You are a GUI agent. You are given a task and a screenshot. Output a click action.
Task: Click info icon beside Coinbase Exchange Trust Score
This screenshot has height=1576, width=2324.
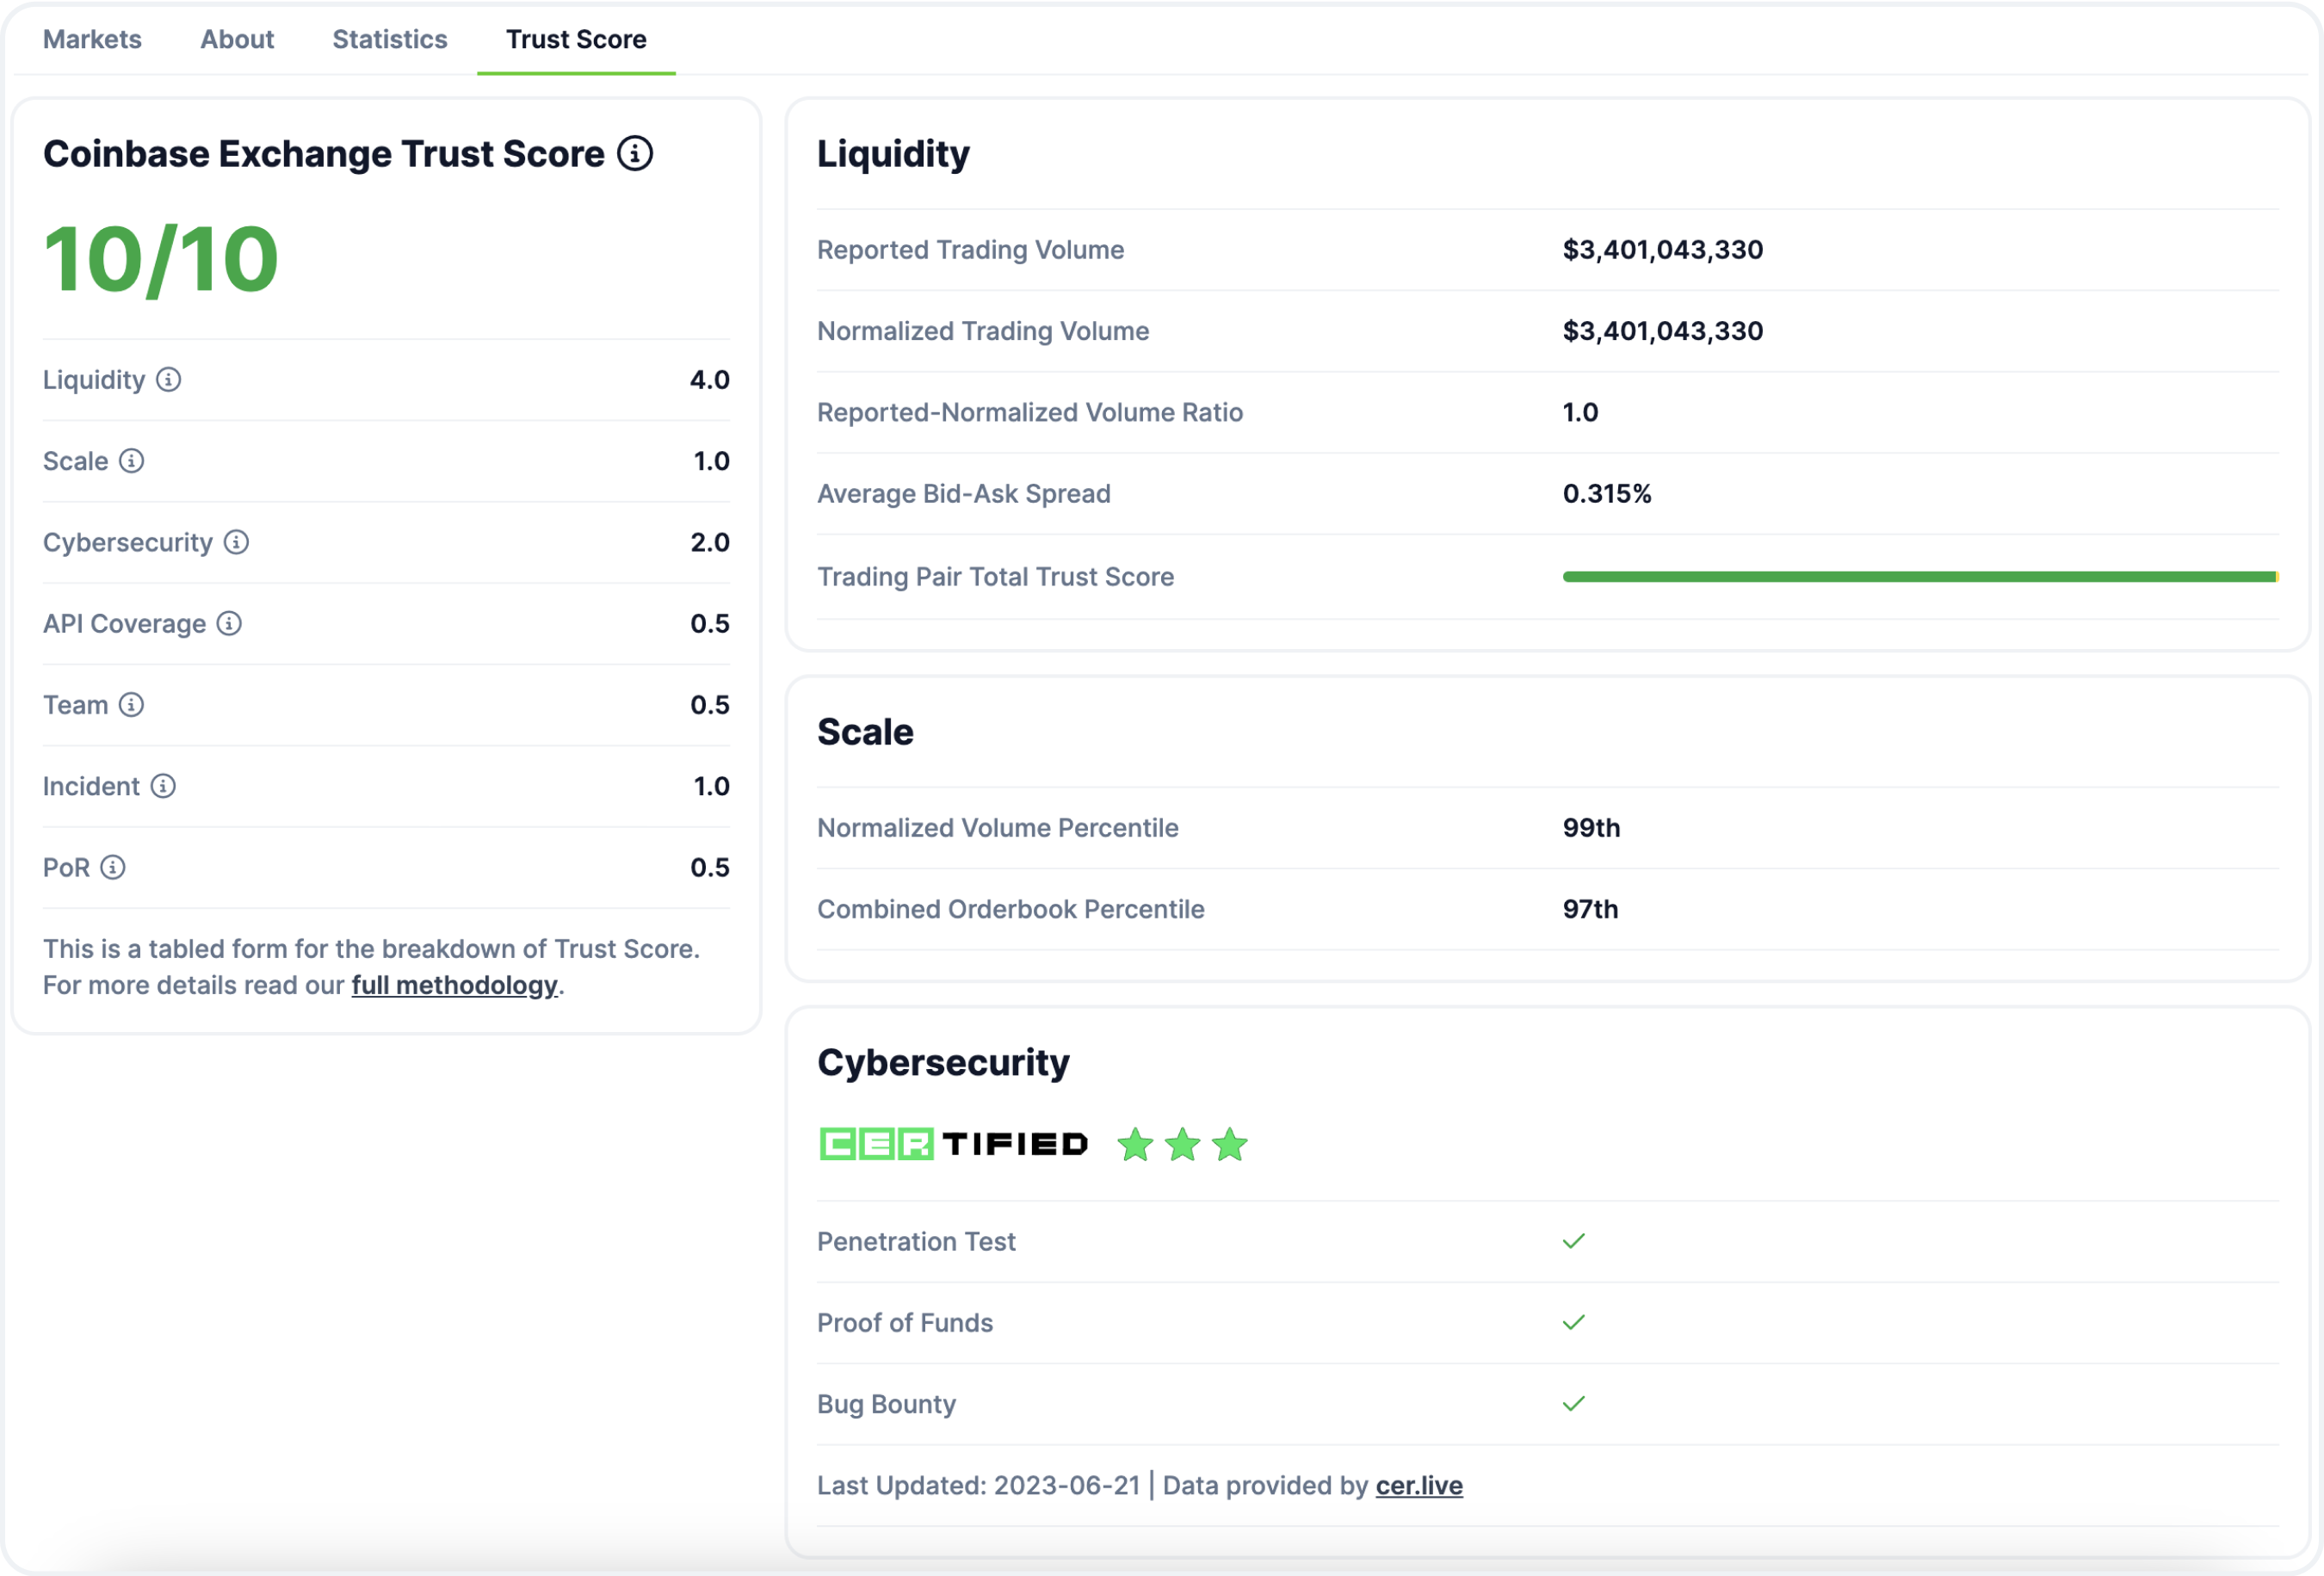[634, 154]
